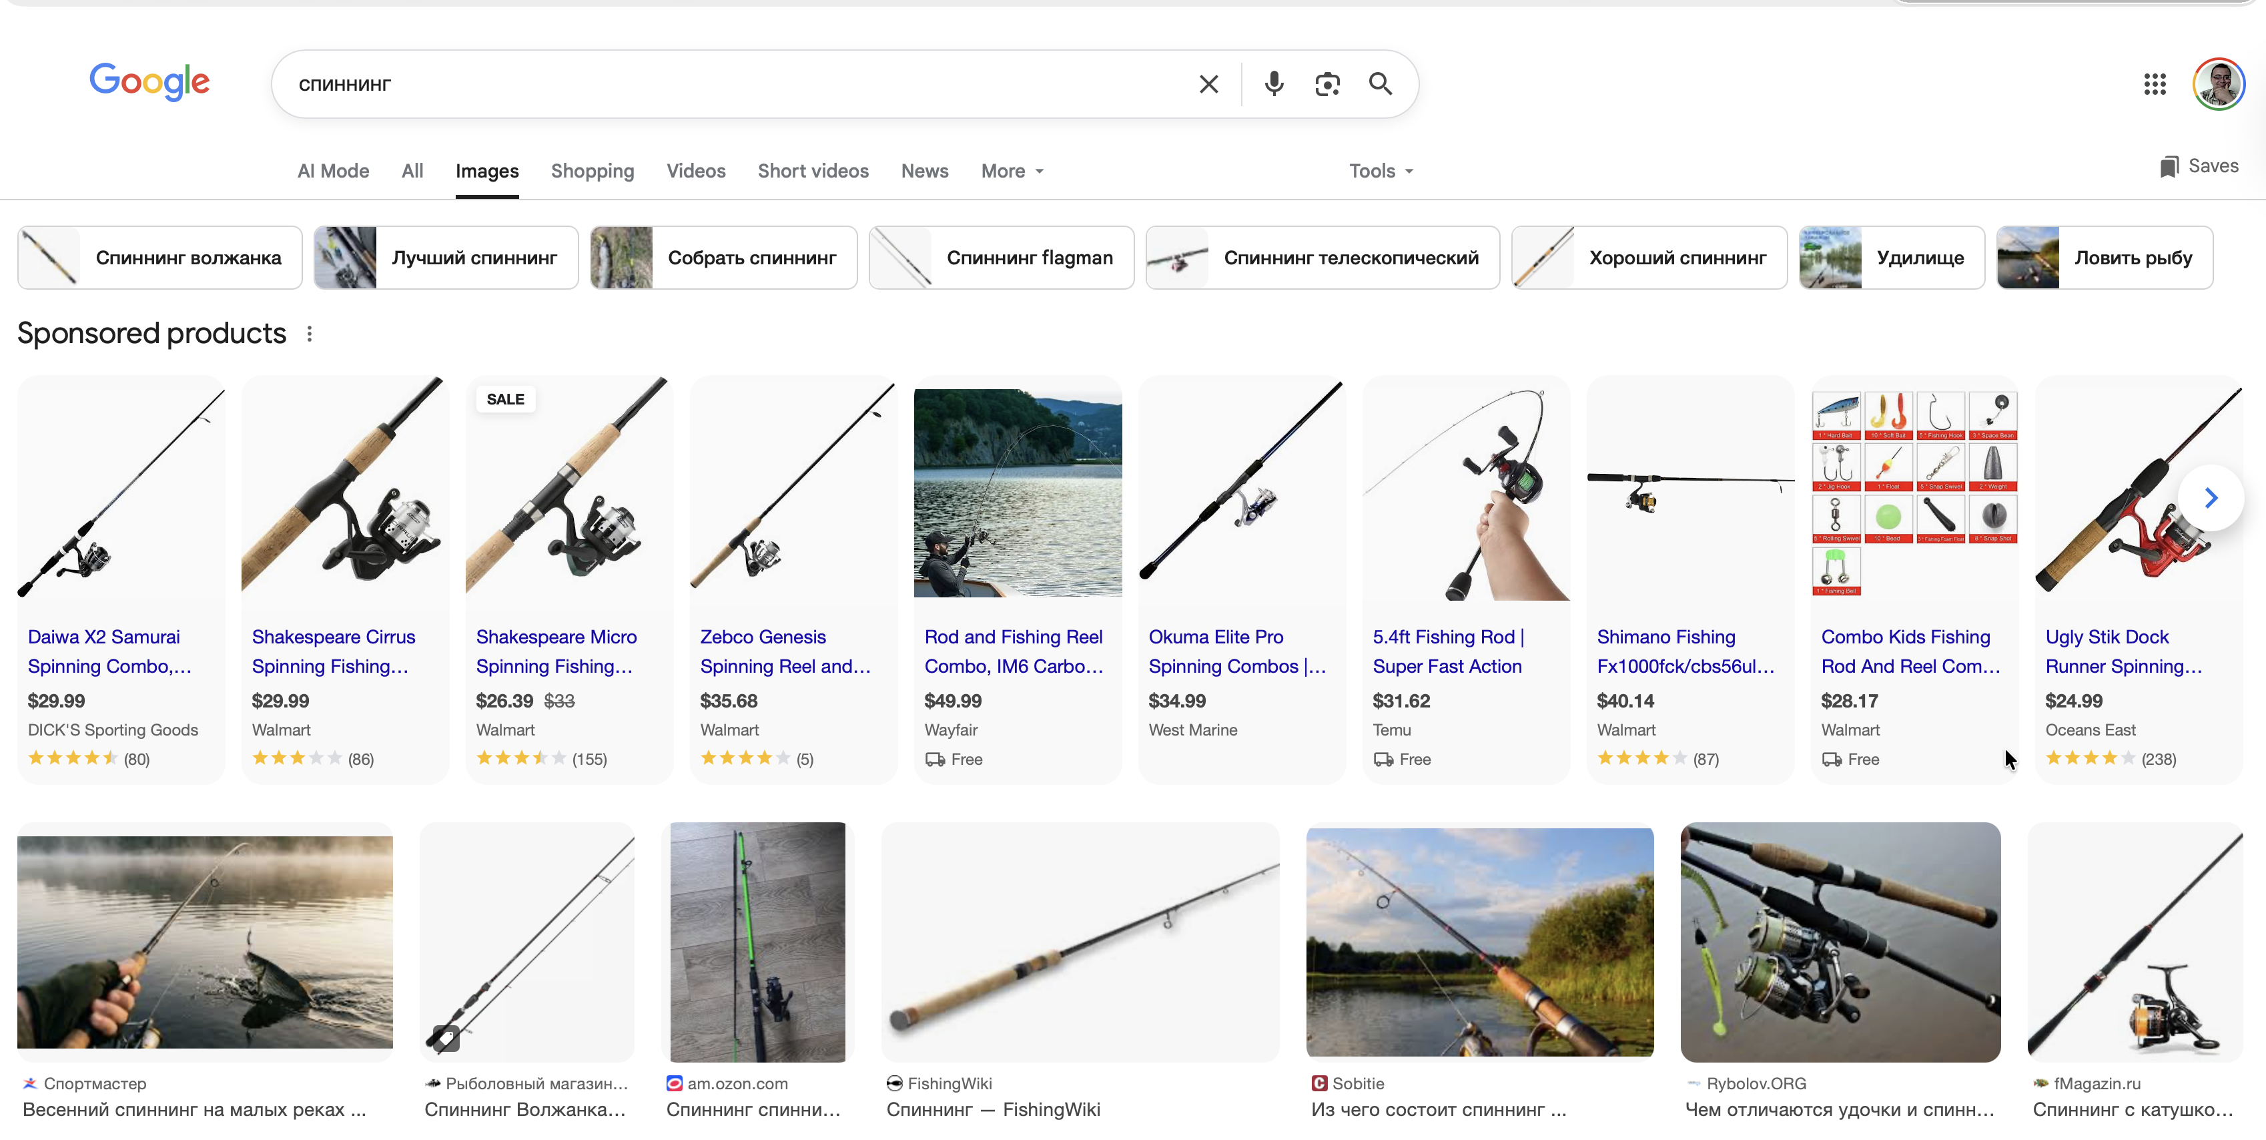
Task: Click the Free delivery truck icon under Wayfair
Action: 935,759
